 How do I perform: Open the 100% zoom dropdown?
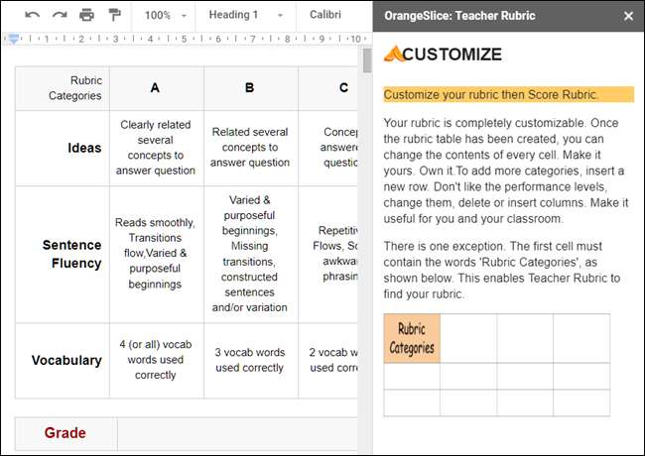[x=165, y=15]
